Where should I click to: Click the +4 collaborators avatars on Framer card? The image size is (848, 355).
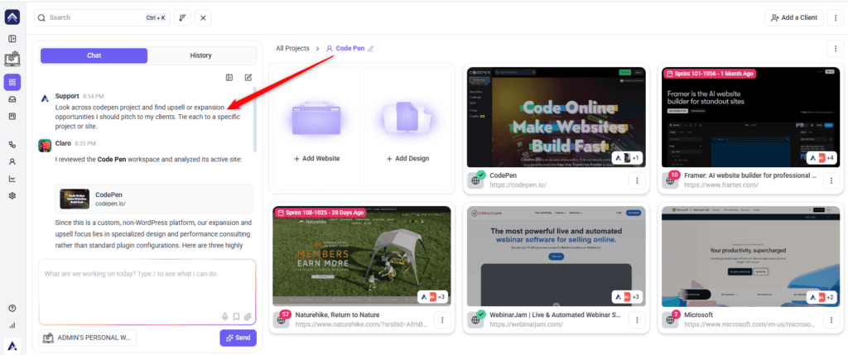(x=822, y=158)
